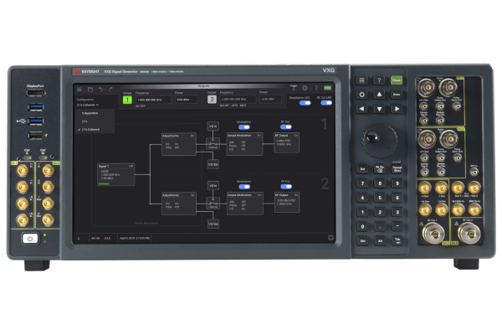Screen dimensions: 502x335
Task: Click the message icon in status bar
Action: coord(330,237)
